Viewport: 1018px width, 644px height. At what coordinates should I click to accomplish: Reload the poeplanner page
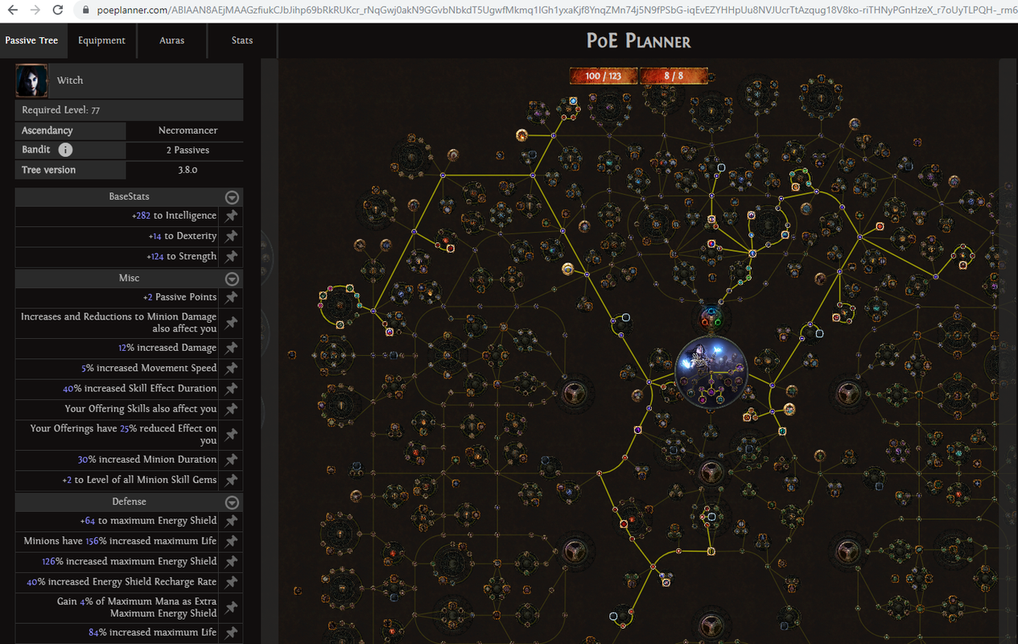point(58,10)
